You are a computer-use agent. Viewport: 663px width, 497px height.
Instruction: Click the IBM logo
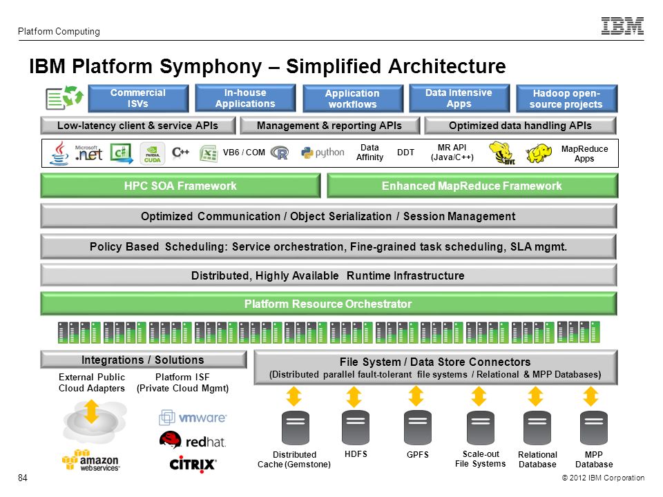(622, 26)
